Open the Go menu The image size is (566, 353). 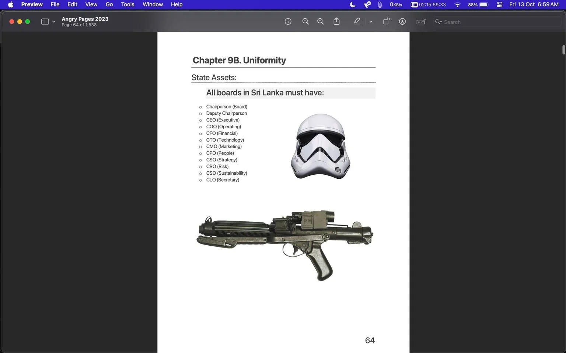pos(109,4)
